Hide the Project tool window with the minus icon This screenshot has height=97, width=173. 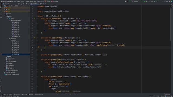pyautogui.click(x=29, y=4)
